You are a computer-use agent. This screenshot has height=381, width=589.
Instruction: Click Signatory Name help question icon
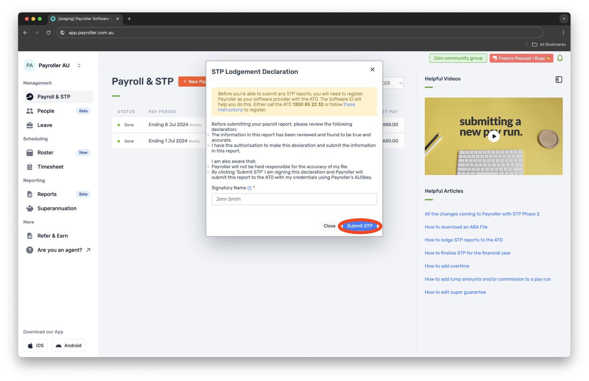250,188
